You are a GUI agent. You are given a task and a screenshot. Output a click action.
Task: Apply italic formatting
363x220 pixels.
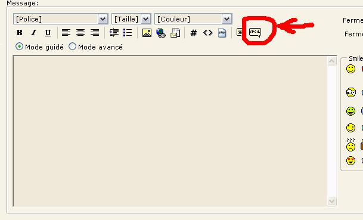pyautogui.click(x=34, y=33)
